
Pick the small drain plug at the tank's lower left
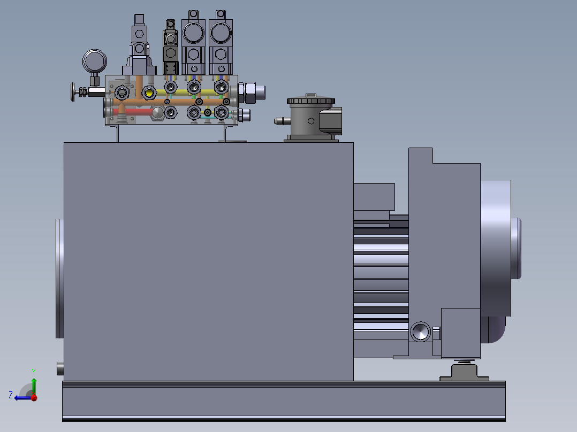coord(60,369)
